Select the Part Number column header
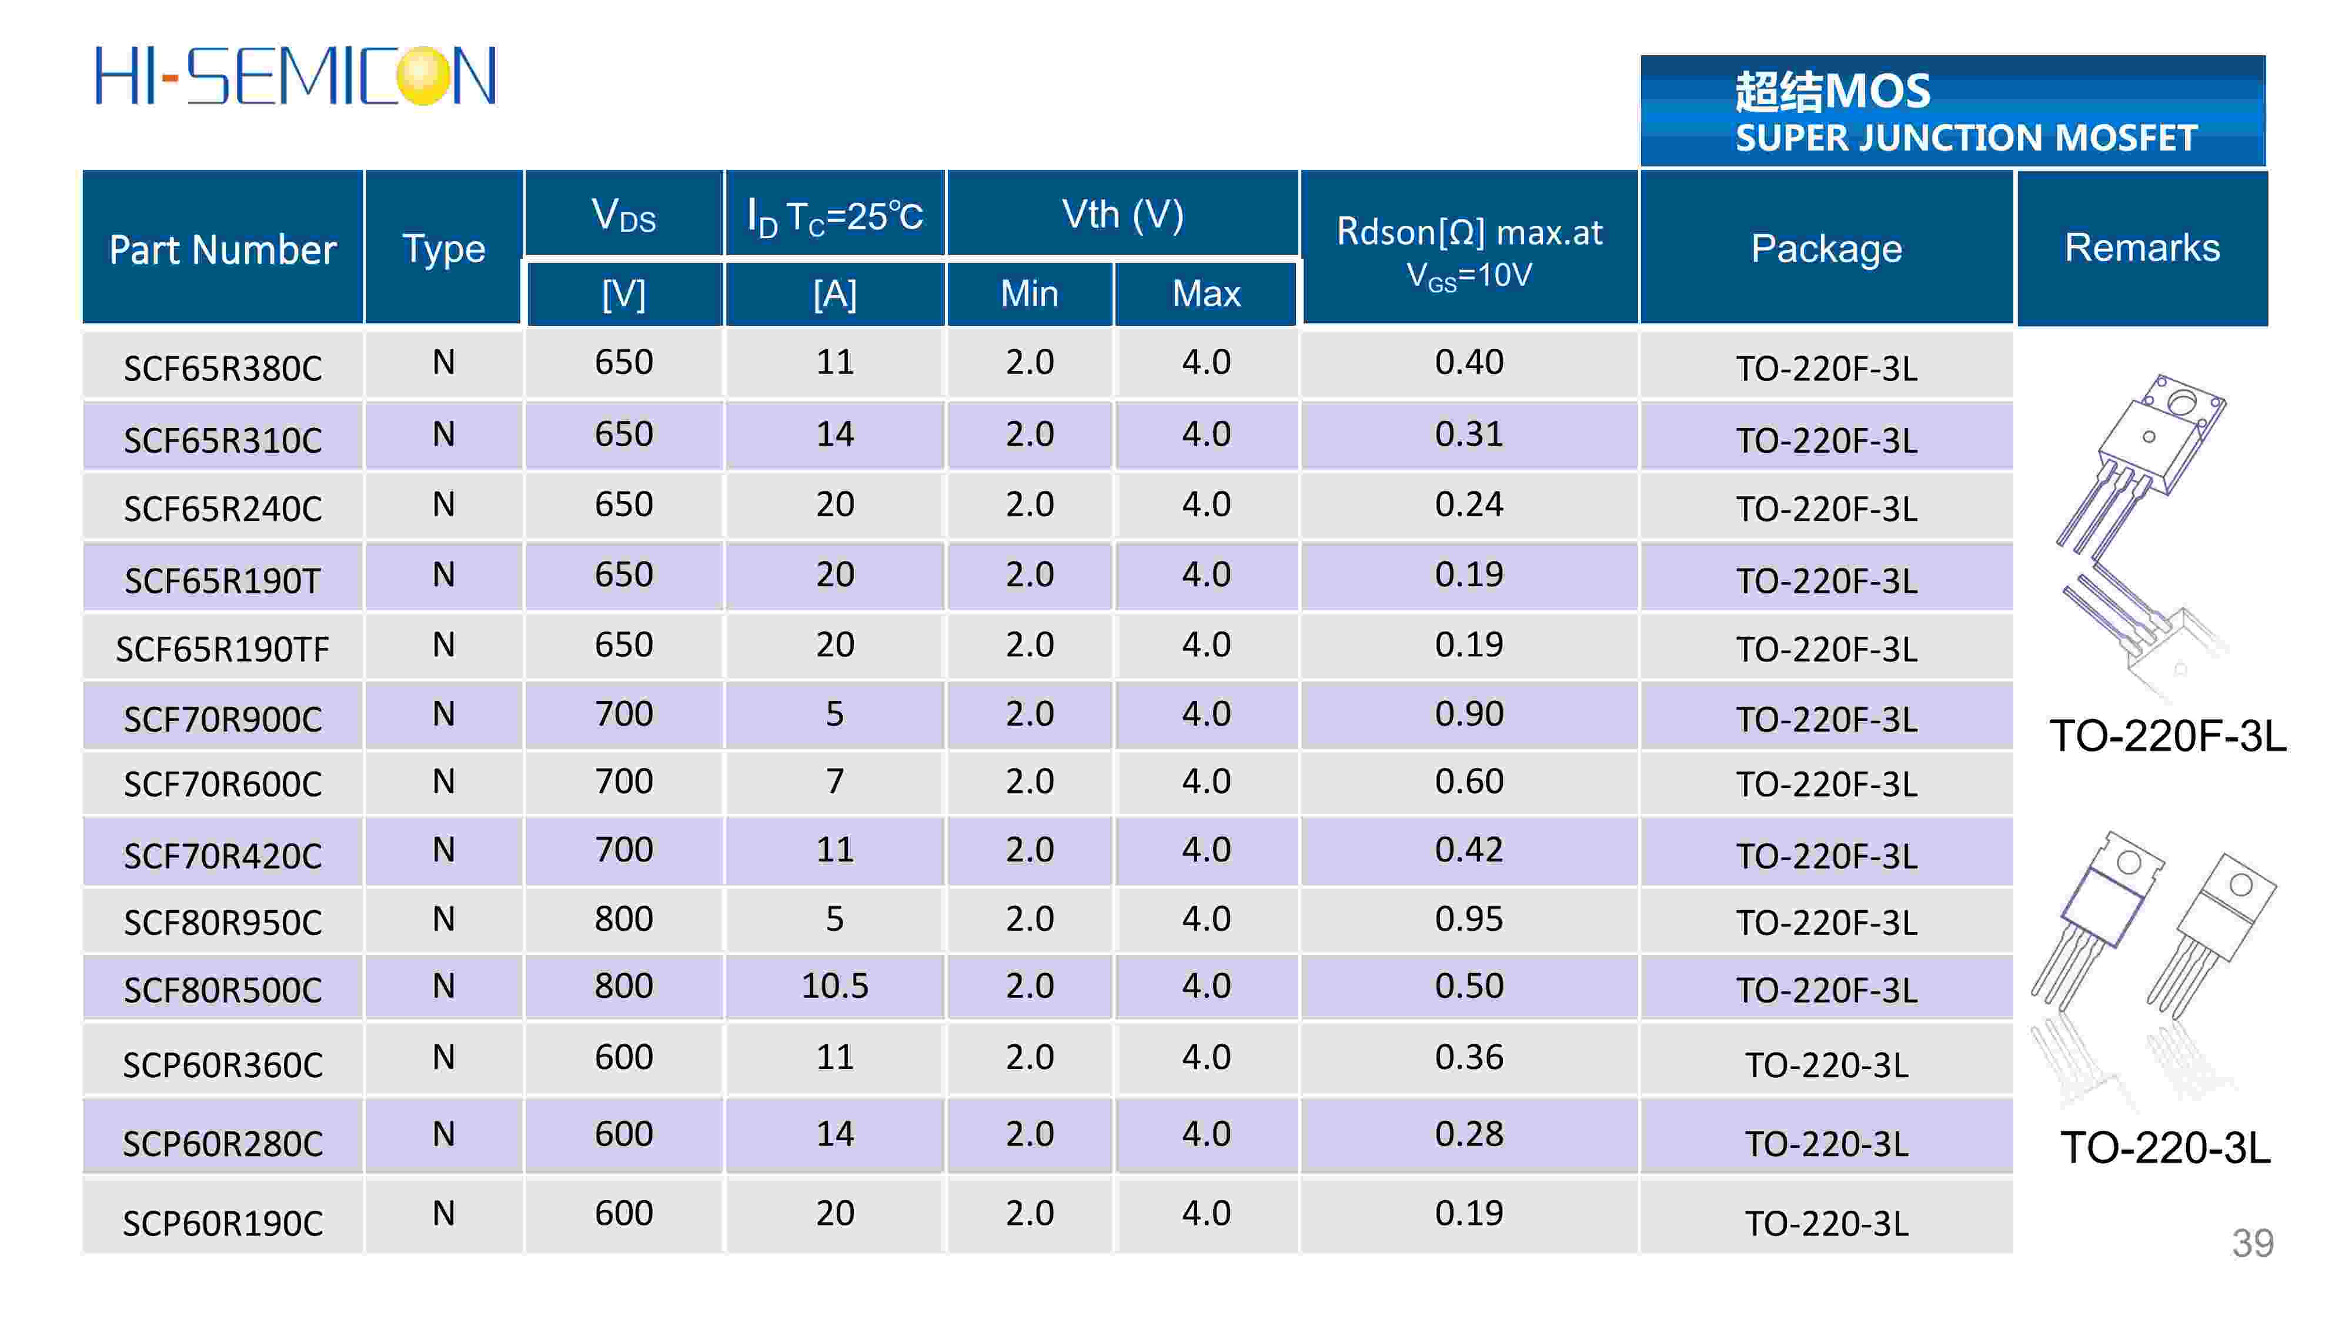This screenshot has width=2352, height=1323. (223, 248)
